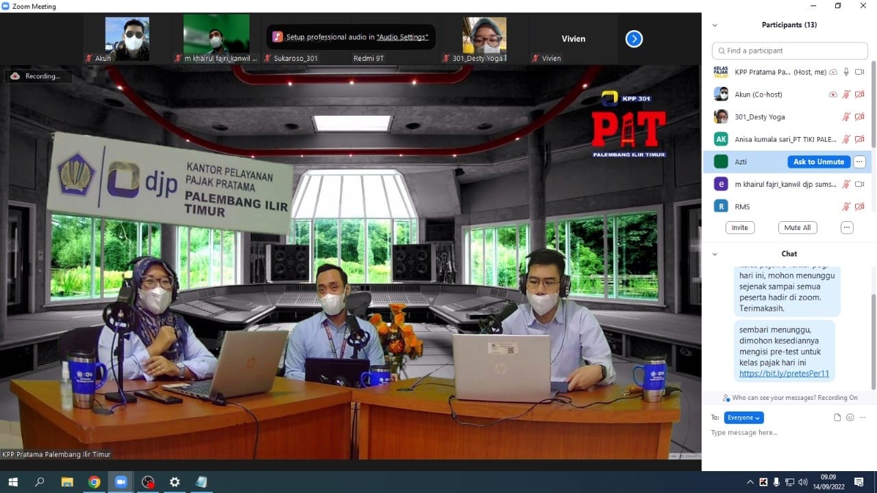This screenshot has width=877, height=493.
Task: Click the Recording indicator cloud icon
Action: 15,76
